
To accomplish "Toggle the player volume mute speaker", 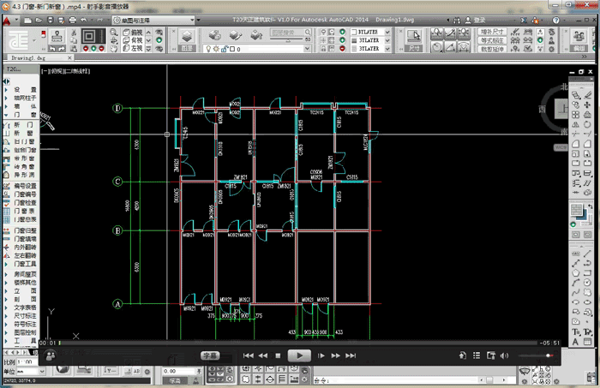I will click(505, 355).
